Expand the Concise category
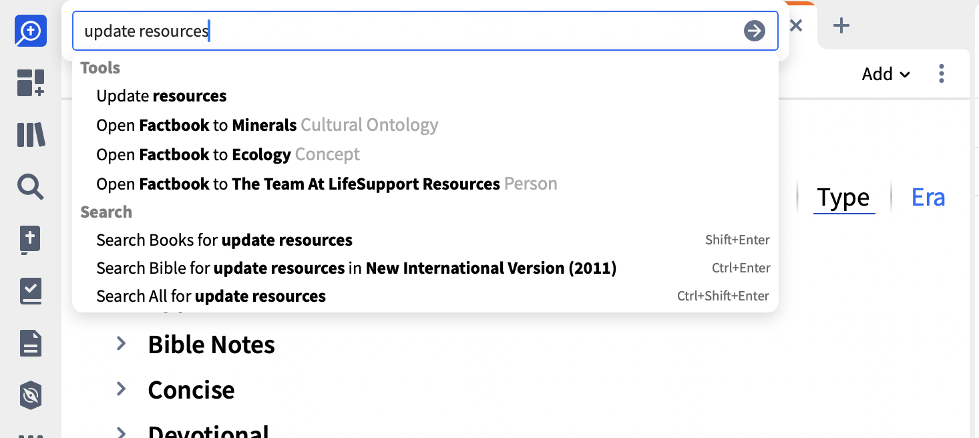Viewport: 979px width, 438px height. click(x=121, y=389)
